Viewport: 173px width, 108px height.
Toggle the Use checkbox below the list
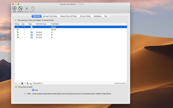point(33,90)
